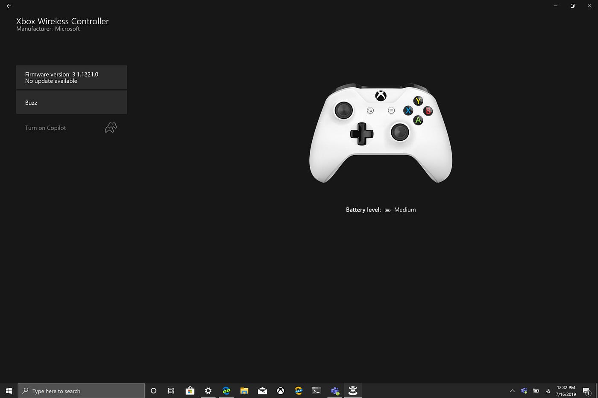This screenshot has width=598, height=398.
Task: Open the Microsoft Store from the taskbar
Action: click(190, 391)
